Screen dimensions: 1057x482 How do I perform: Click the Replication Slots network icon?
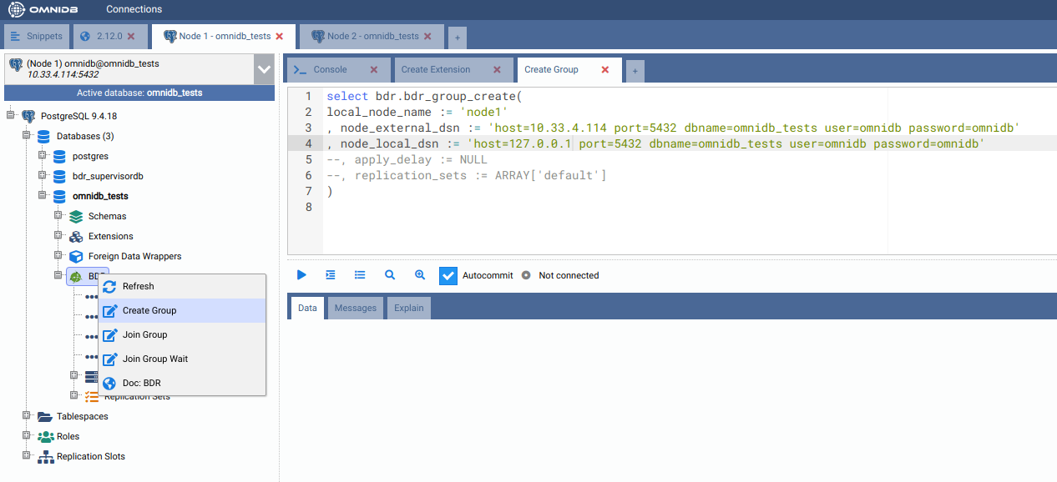[45, 456]
